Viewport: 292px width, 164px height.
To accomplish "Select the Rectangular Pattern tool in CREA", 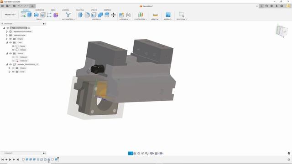I will (49, 15).
